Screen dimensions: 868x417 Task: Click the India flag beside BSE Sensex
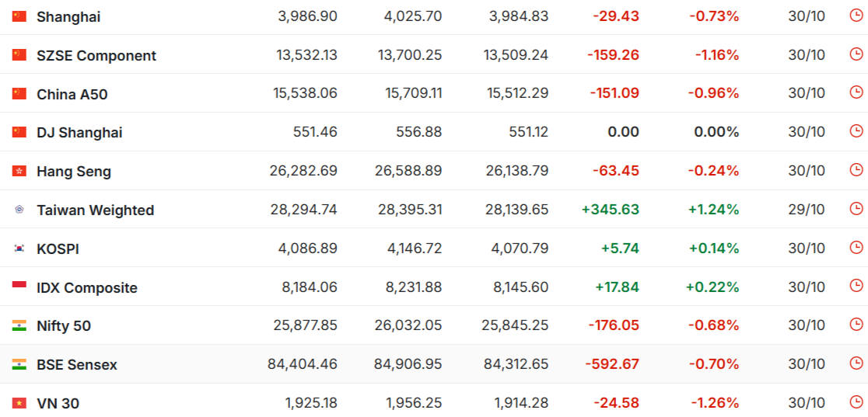tap(19, 364)
